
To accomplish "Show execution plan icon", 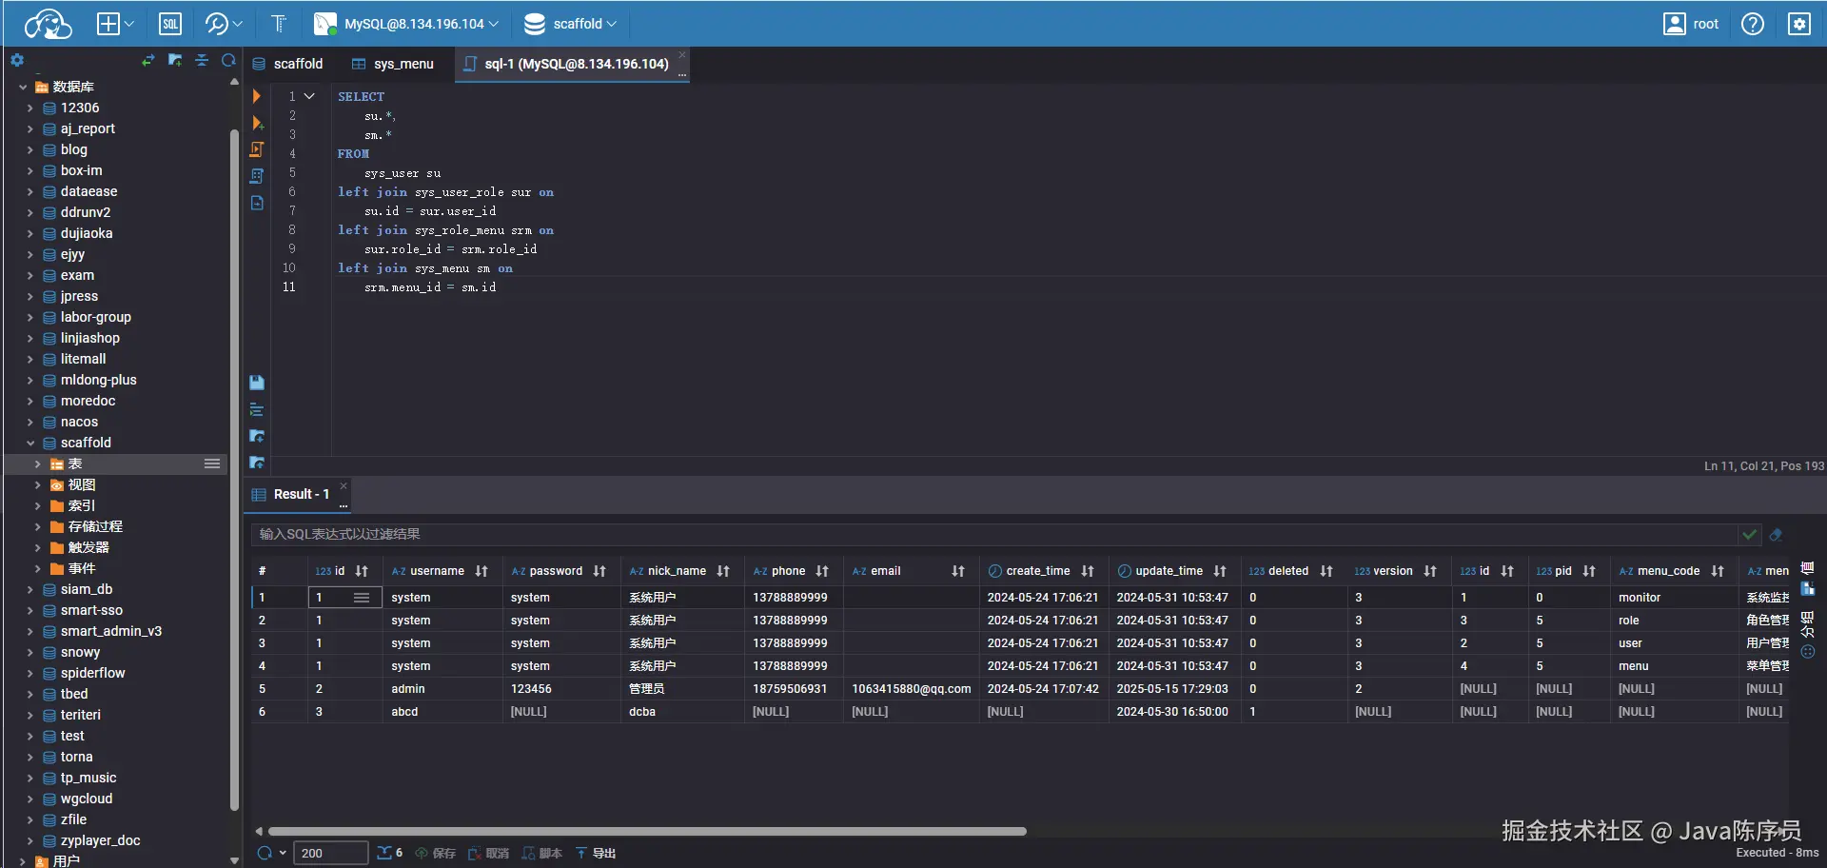I will point(257,176).
